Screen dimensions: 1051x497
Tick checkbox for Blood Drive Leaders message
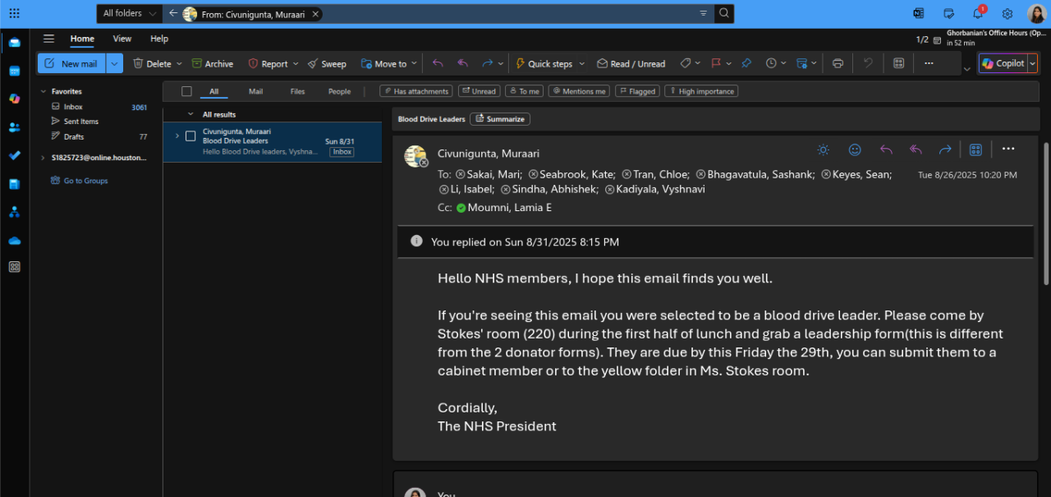point(190,136)
